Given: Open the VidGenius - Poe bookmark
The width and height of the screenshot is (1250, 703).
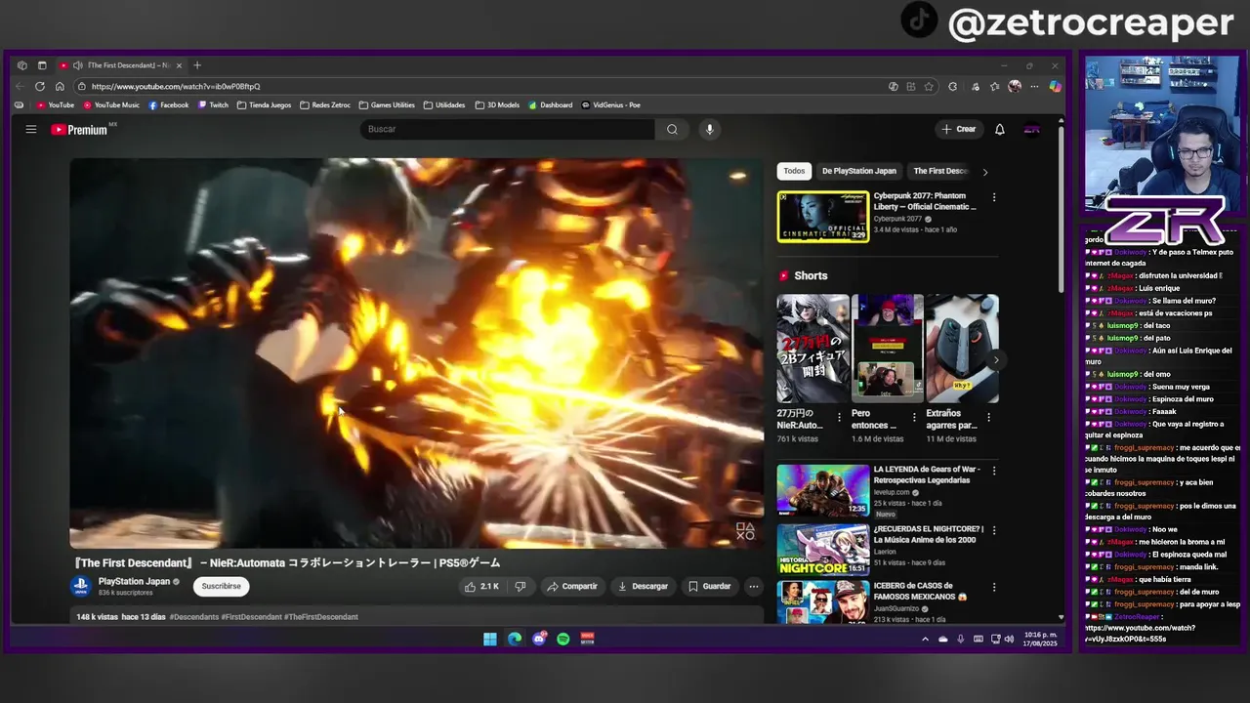Looking at the screenshot, I should tap(610, 104).
